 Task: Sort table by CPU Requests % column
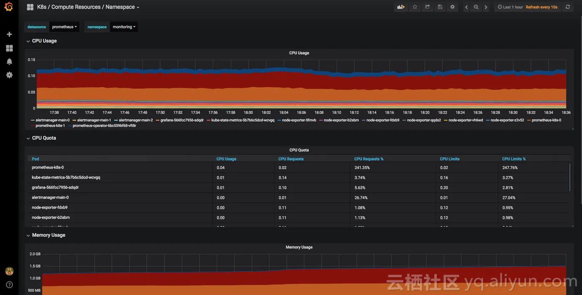pyautogui.click(x=369, y=159)
